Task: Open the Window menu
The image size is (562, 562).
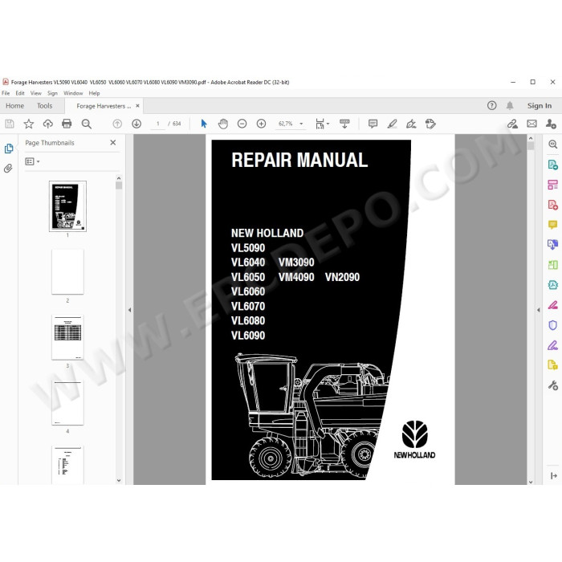Action: (73, 93)
